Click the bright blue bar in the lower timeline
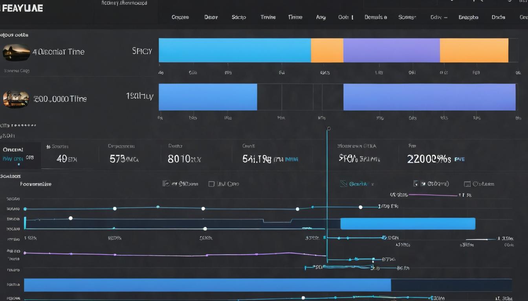 click(408, 224)
